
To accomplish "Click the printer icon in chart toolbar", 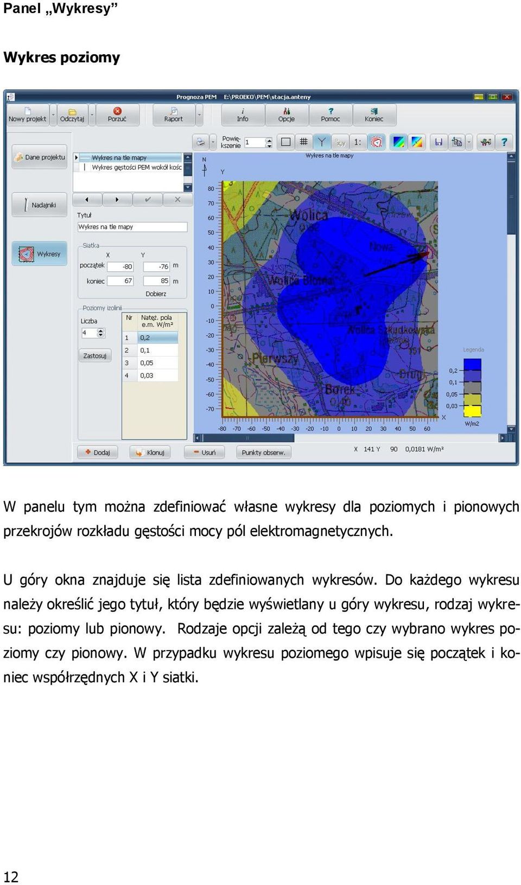I will [201, 142].
